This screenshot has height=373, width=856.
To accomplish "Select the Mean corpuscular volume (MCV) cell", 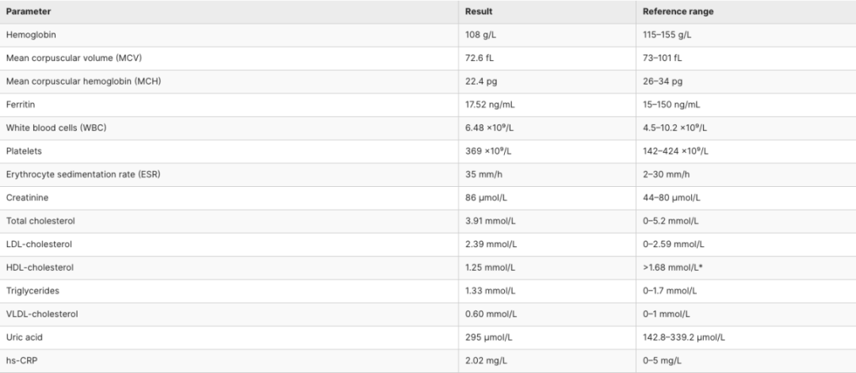I will 74,59.
